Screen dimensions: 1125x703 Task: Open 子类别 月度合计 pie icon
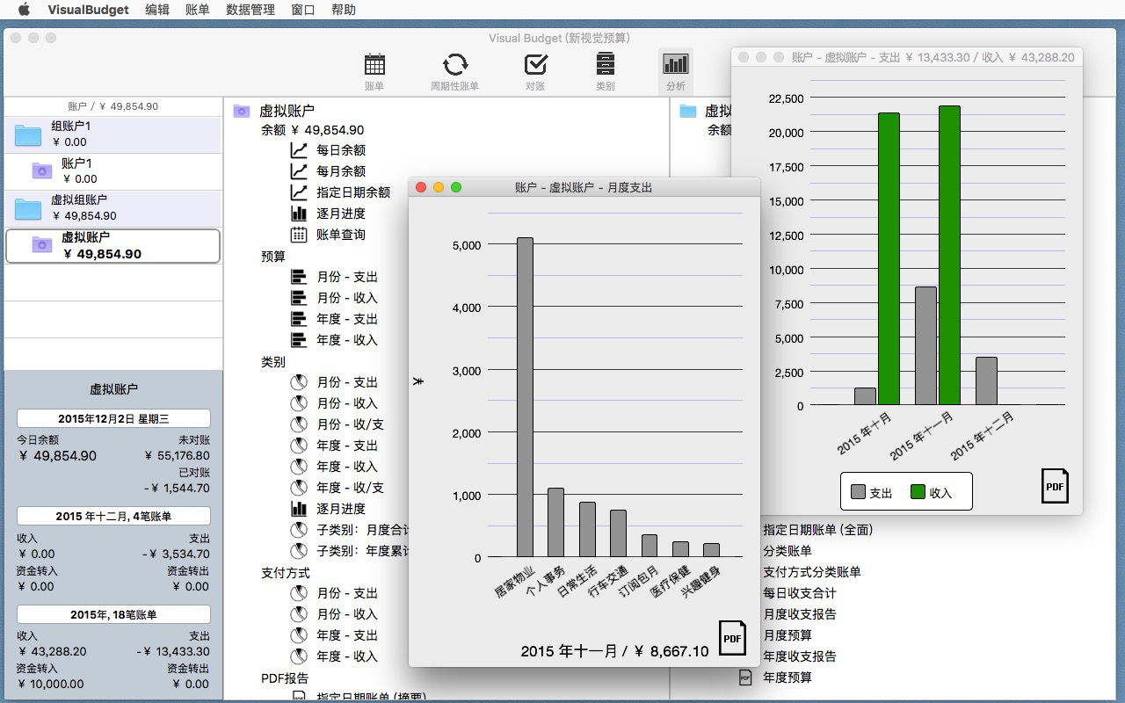click(299, 530)
